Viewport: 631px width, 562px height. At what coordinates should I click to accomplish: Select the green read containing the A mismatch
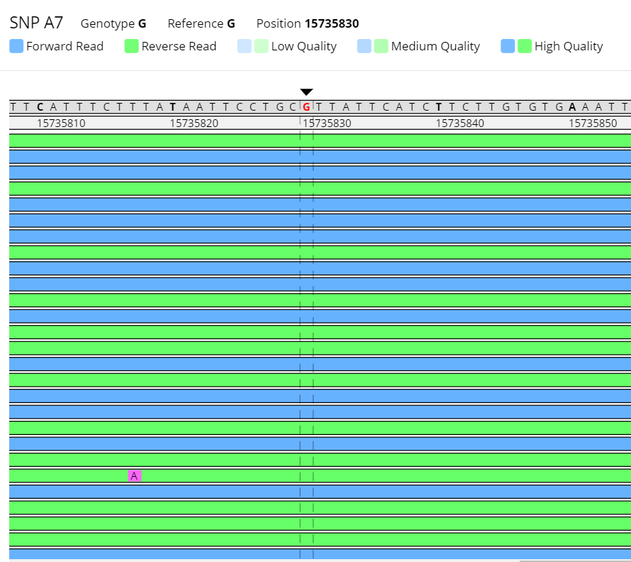[x=320, y=476]
